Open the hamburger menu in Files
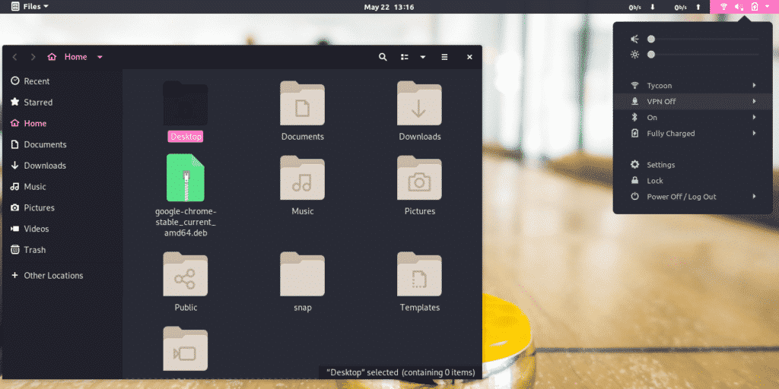This screenshot has height=389, width=779. [x=444, y=57]
